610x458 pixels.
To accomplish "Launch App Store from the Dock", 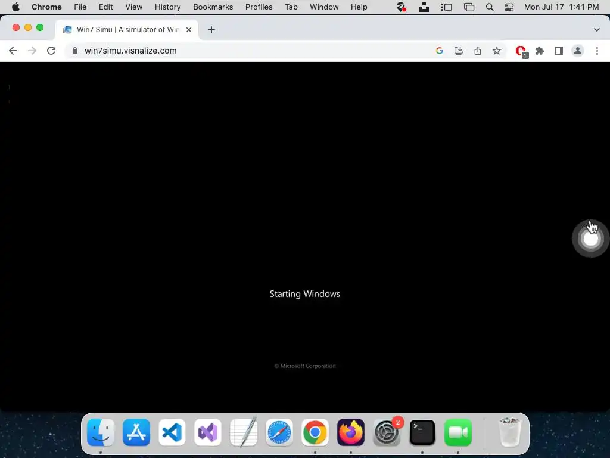I will click(136, 432).
